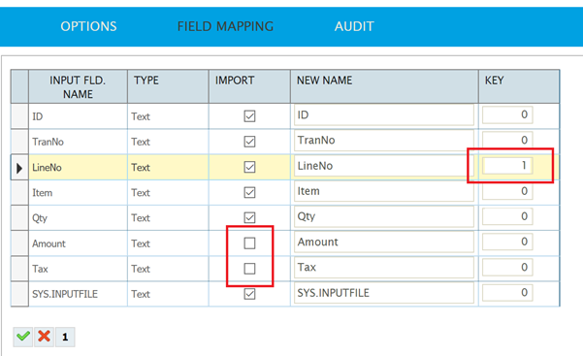Uncheck the Import checkbox for ID
Screen dimensions: 583x356
[249, 116]
